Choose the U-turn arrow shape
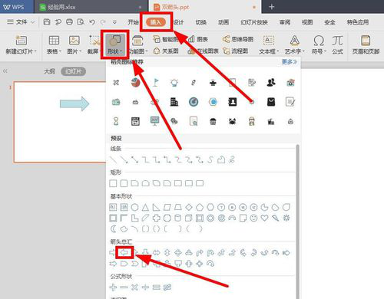The width and height of the screenshot is (384, 299). 210,253
